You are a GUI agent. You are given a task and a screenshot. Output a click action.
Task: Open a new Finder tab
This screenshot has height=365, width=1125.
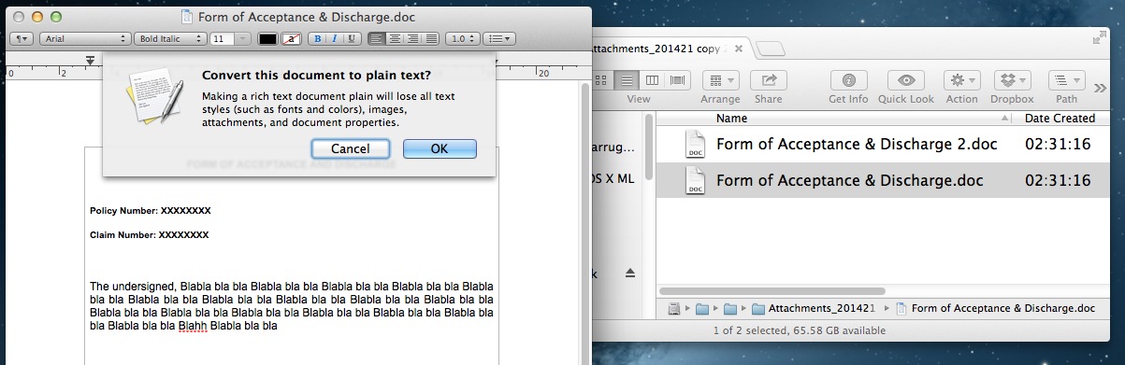770,49
